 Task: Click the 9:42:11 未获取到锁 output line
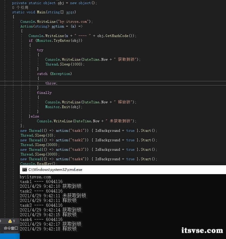53,196
